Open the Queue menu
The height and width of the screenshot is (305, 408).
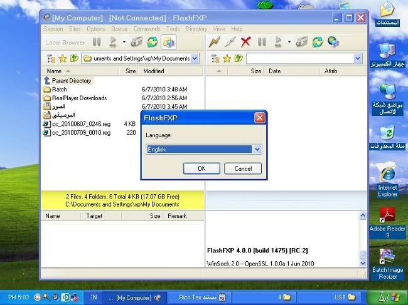pyautogui.click(x=119, y=29)
